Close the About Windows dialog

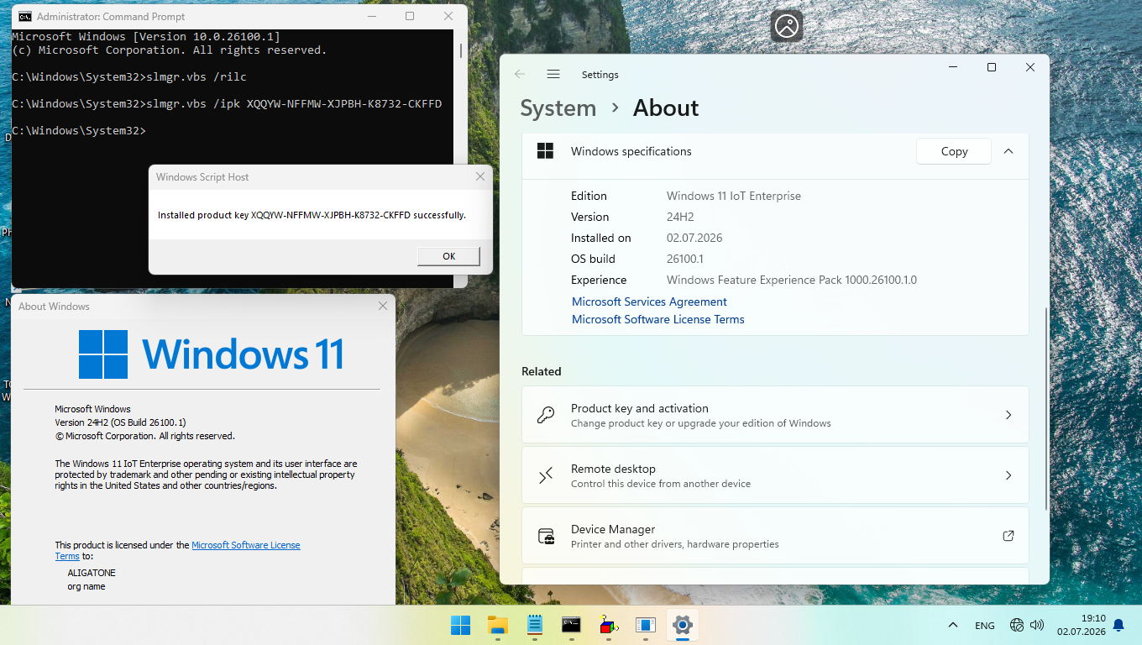click(383, 306)
